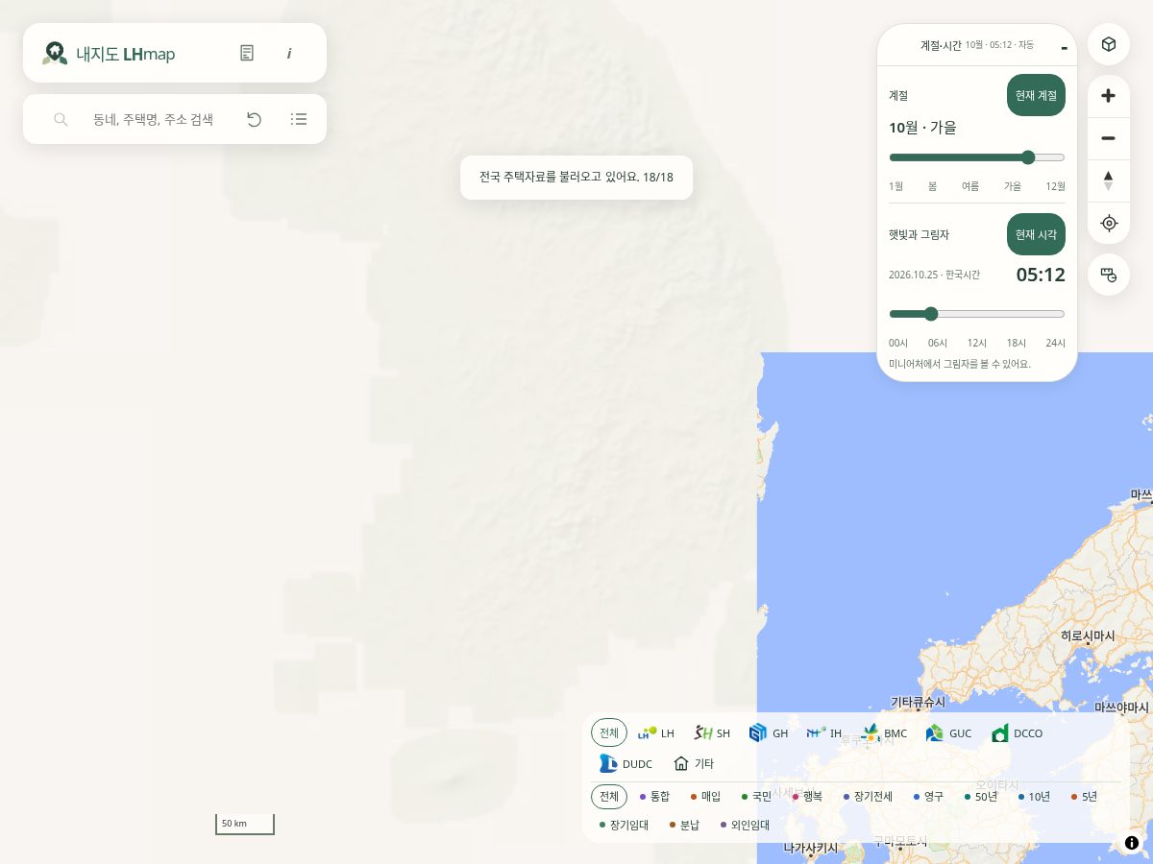This screenshot has height=864, width=1153.
Task: Toggle 통합 housing type filter
Action: pyautogui.click(x=655, y=797)
